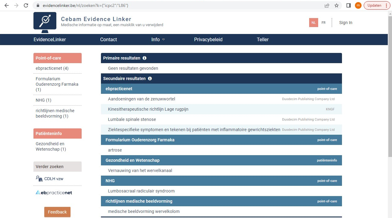Image resolution: width=392 pixels, height=218 pixels.
Task: Open result Lumbale spinale stenose
Action: pyautogui.click(x=132, y=119)
